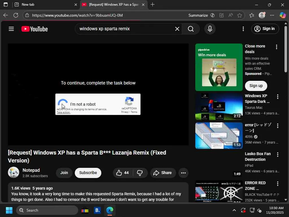This screenshot has height=217, width=289.
Task: Click the taskbar Search box
Action: coord(47,210)
